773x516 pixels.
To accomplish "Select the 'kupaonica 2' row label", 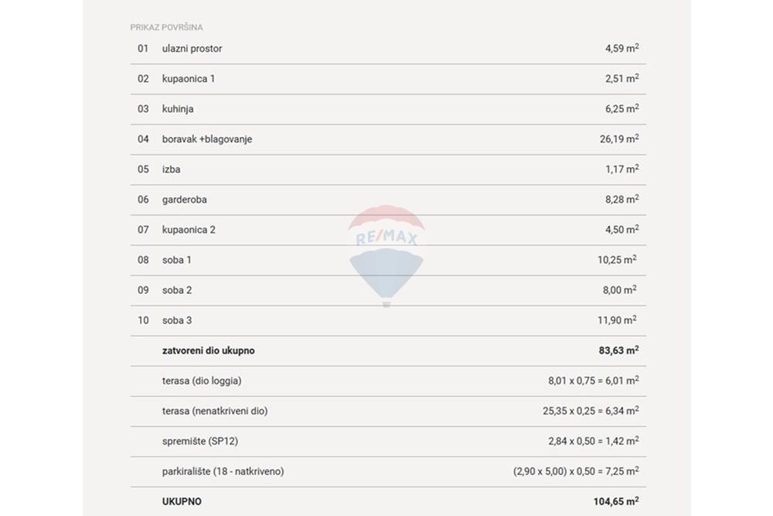I will pos(189,230).
